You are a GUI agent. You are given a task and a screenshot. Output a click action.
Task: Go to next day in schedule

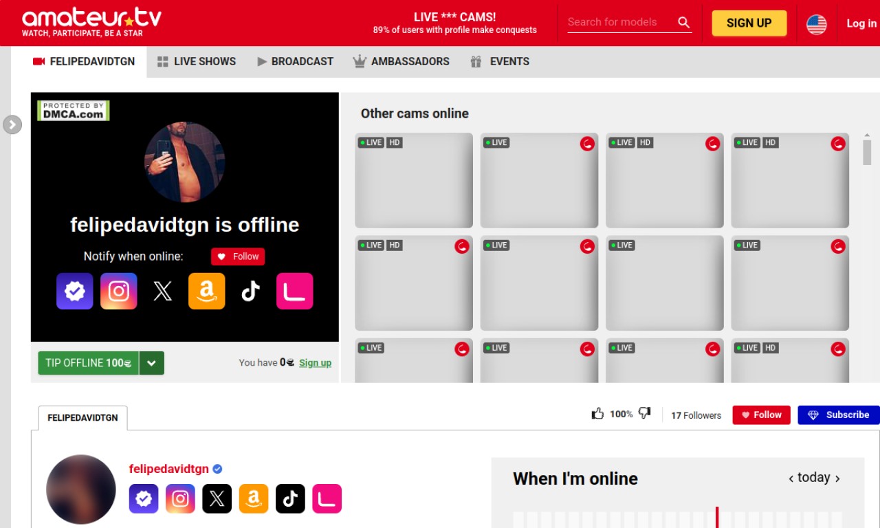837,478
